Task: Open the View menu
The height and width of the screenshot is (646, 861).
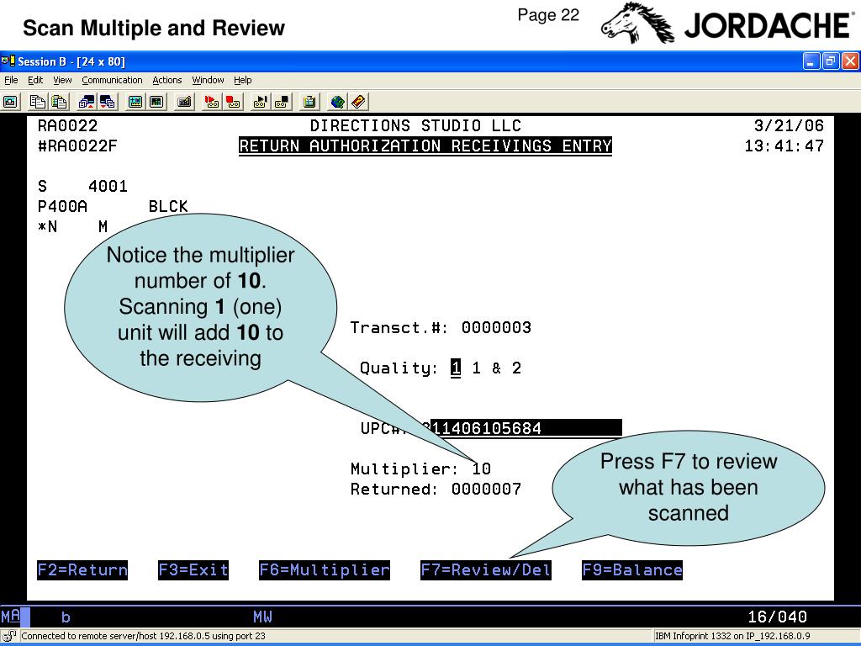Action: pyautogui.click(x=62, y=80)
